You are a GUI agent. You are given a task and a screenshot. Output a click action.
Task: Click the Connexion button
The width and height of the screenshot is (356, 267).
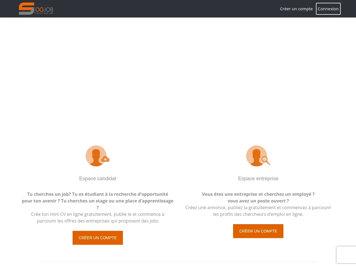point(328,9)
